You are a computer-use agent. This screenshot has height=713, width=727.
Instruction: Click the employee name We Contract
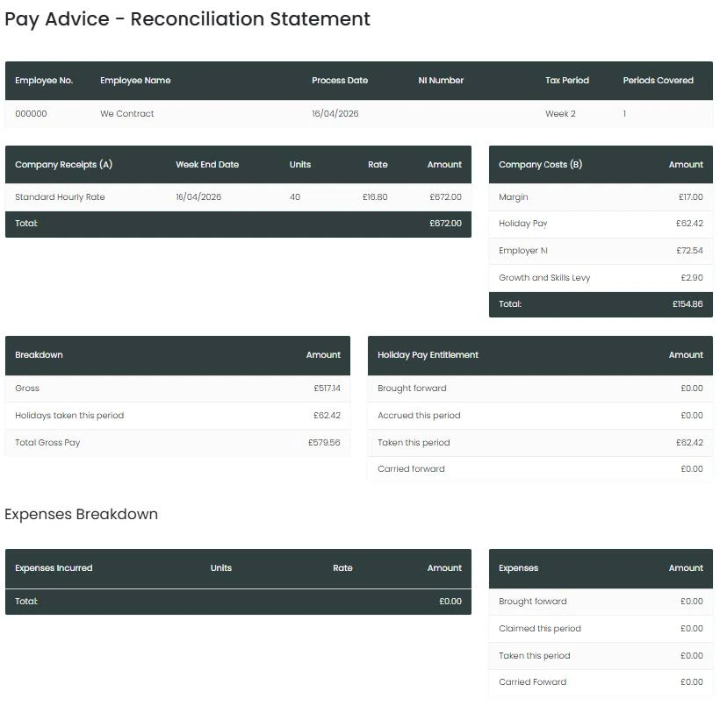click(x=126, y=114)
